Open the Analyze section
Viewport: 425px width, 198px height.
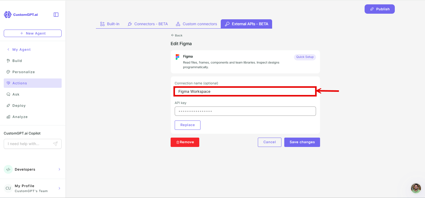click(x=33, y=117)
